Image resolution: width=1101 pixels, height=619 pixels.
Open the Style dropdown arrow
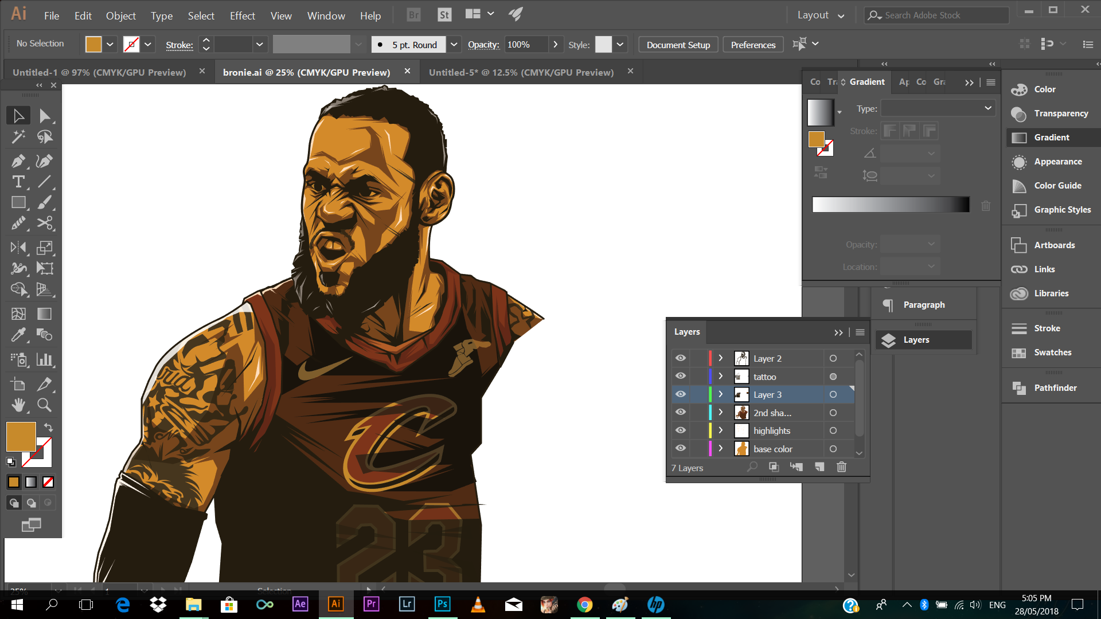pos(620,44)
